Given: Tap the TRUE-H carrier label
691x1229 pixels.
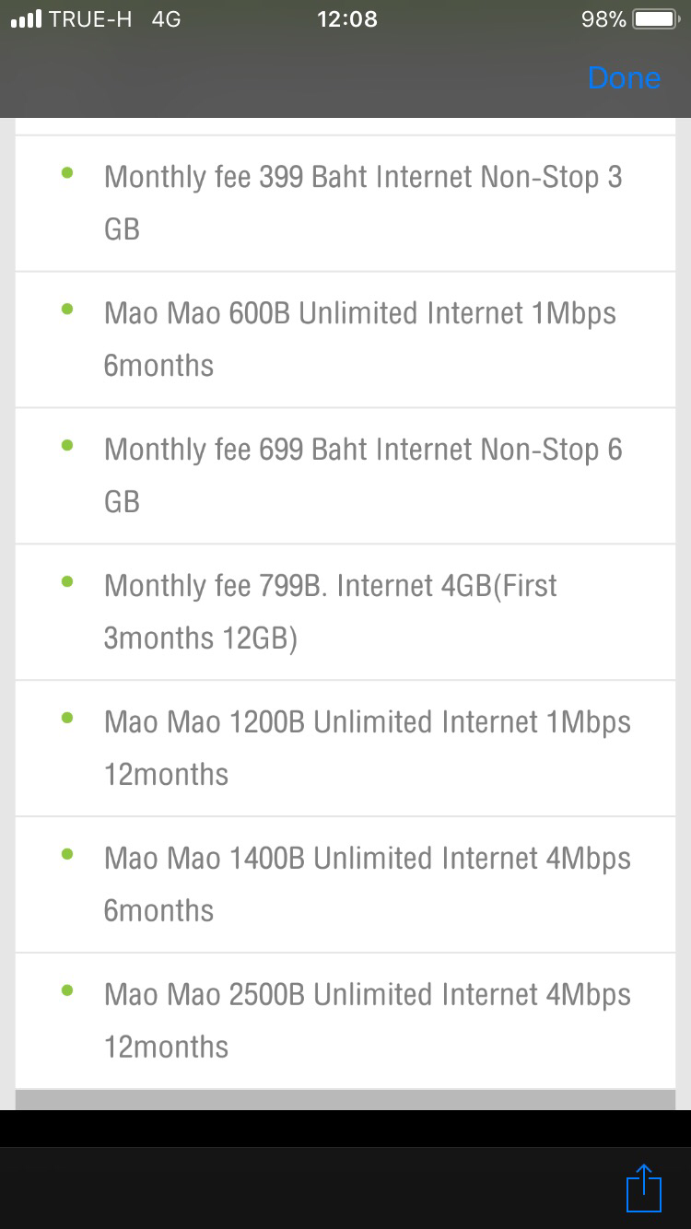Looking at the screenshot, I should [90, 19].
